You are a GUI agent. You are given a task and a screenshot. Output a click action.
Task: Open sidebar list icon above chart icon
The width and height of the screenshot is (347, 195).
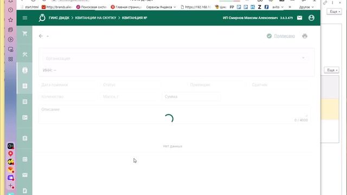(25, 102)
